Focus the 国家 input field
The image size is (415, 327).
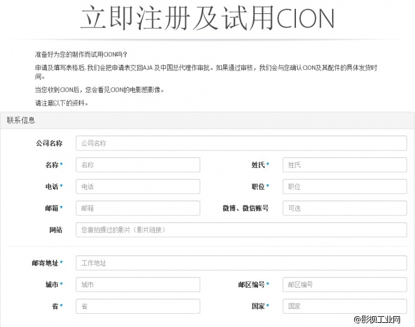coord(345,307)
